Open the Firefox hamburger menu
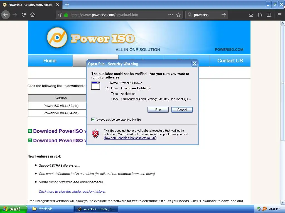Screen dimensions: 285x213 pyautogui.click(x=280, y=15)
